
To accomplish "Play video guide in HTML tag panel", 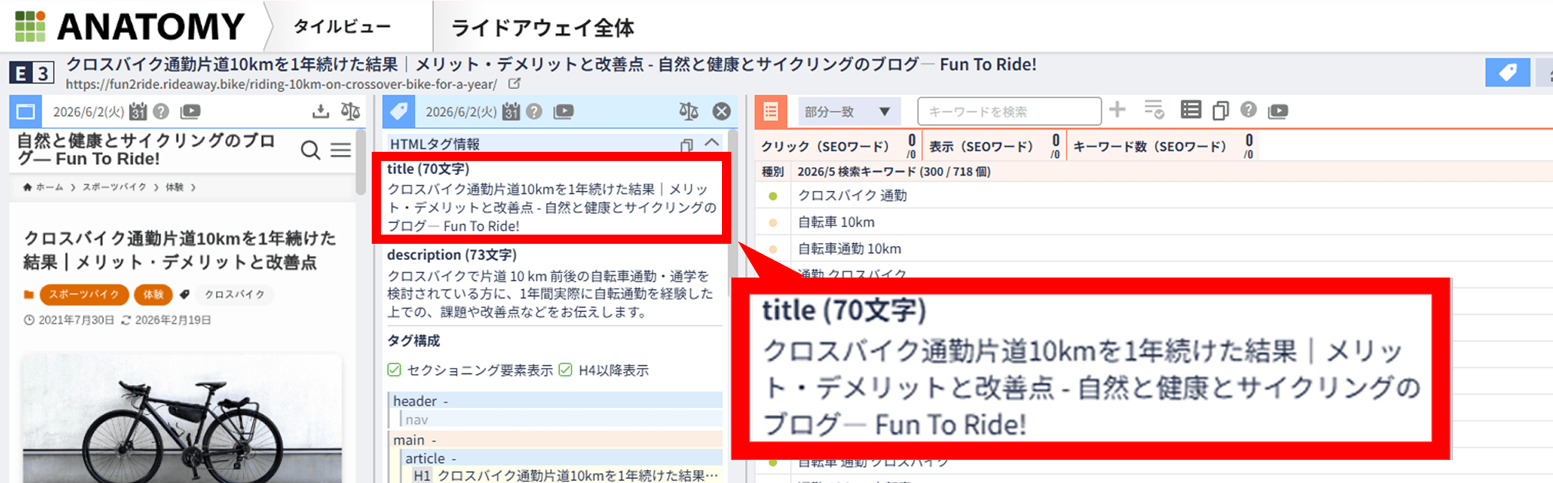I will click(x=563, y=112).
